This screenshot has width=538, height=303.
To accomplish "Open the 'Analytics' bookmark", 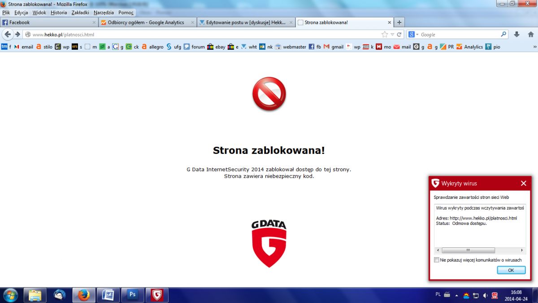I will click(x=469, y=47).
